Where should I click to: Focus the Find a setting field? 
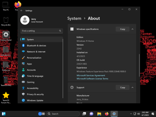(x=41, y=31)
